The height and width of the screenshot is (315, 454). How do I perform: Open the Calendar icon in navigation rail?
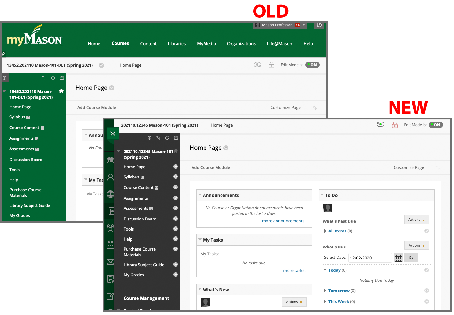110,245
